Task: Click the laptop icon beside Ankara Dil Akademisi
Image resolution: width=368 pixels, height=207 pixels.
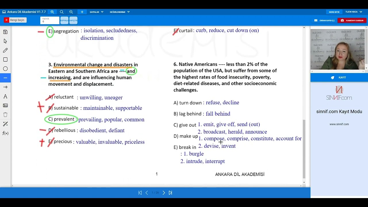Action: click(x=4, y=12)
